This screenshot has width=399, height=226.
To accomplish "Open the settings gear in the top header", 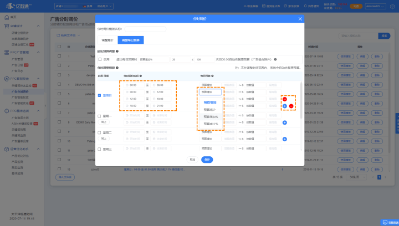I will click(392, 6).
